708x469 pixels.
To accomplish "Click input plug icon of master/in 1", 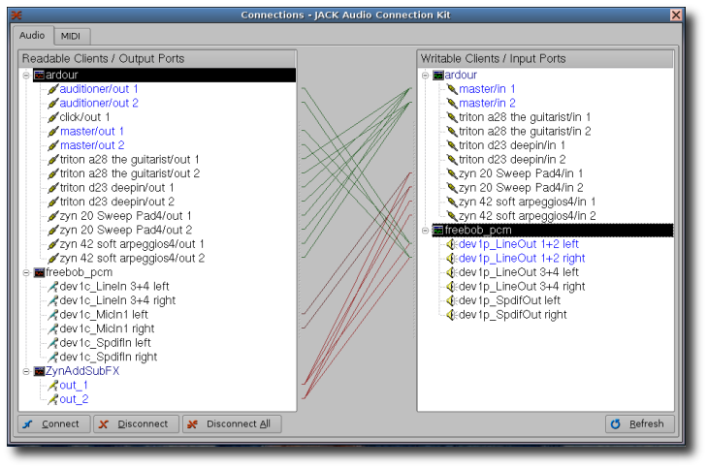I will click(452, 89).
